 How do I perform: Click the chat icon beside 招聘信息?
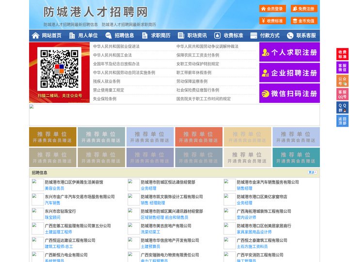[x=108, y=35]
